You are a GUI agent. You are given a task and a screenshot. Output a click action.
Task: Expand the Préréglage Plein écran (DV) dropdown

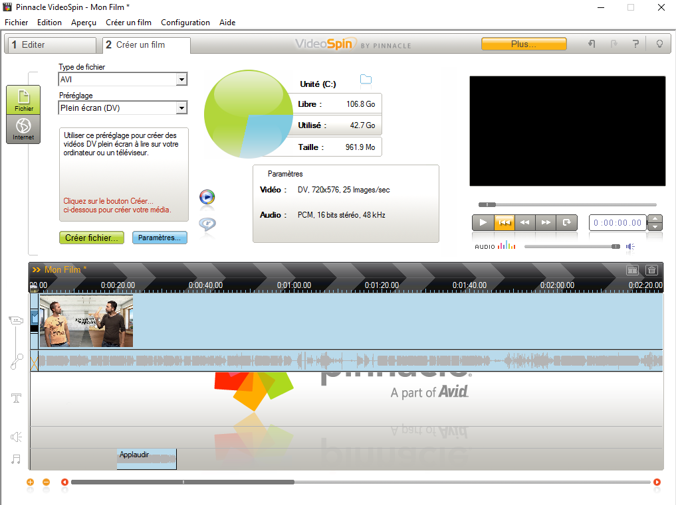(x=181, y=108)
